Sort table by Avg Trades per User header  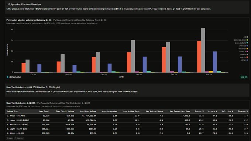click(x=180, y=111)
